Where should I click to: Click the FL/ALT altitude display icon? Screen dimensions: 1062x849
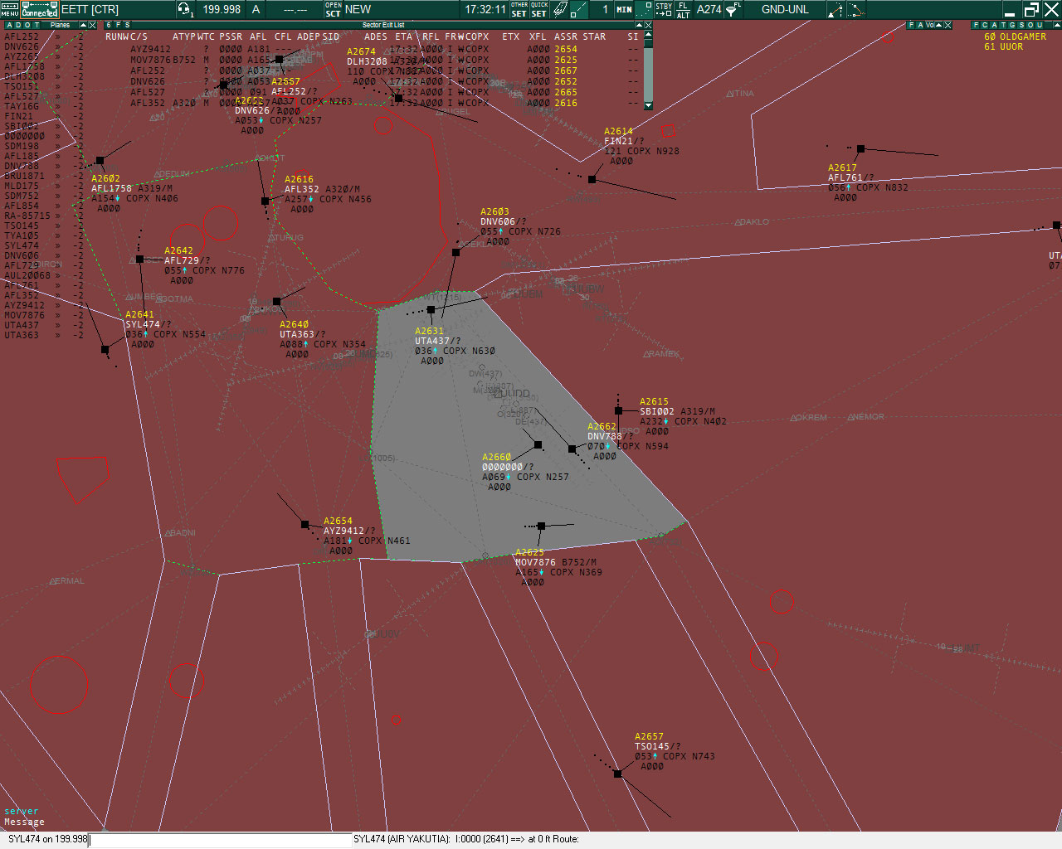pyautogui.click(x=683, y=9)
